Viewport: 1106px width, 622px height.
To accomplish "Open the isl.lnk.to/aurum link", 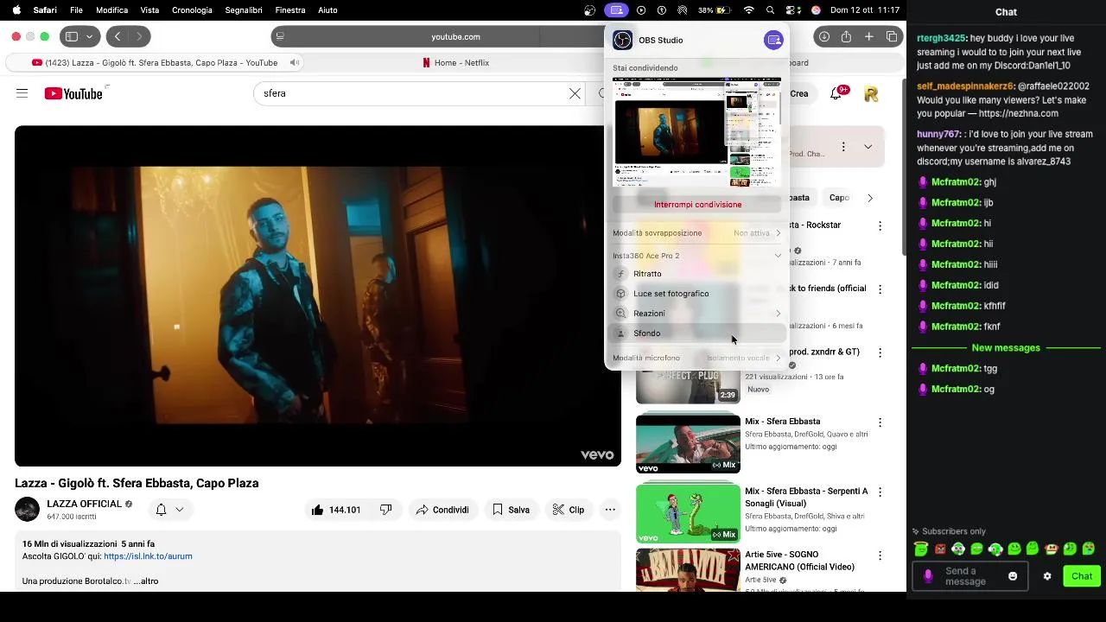I will 148,556.
